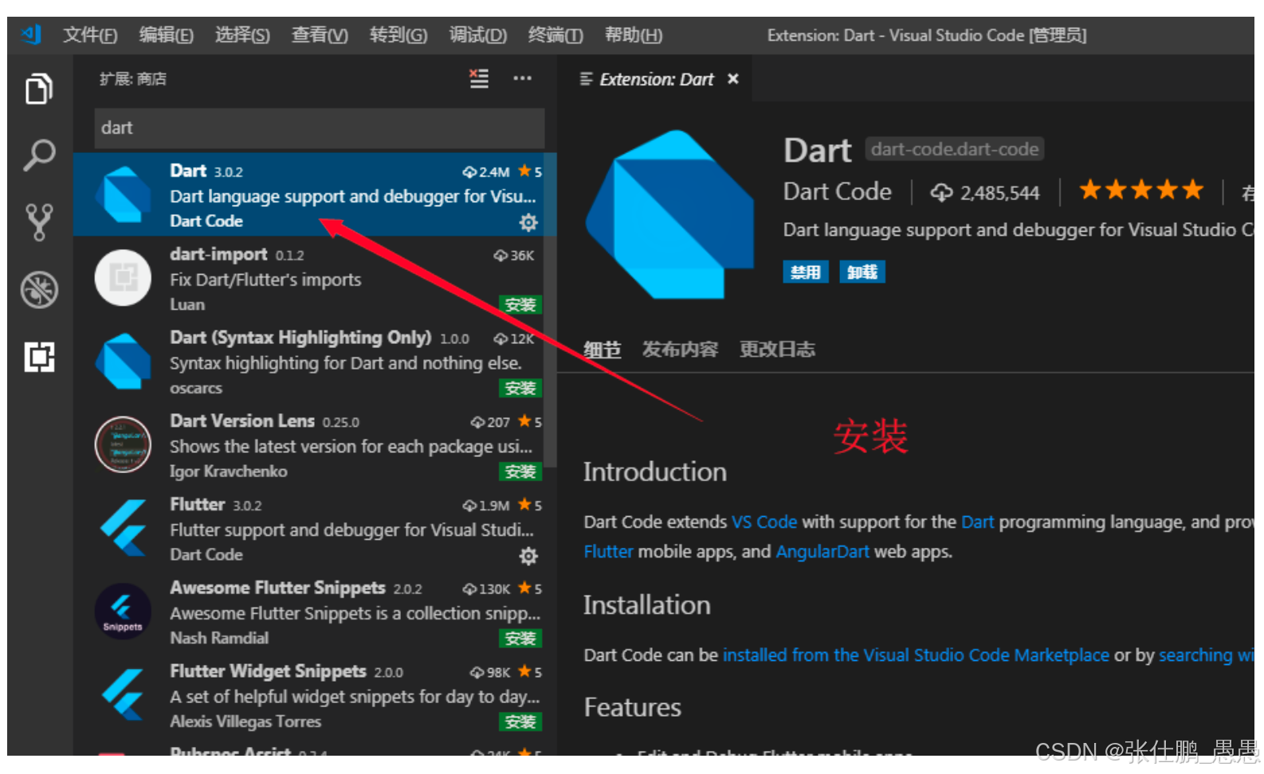The height and width of the screenshot is (774, 1264).
Task: Install the Flutter Widget Snippets extension
Action: 520,722
